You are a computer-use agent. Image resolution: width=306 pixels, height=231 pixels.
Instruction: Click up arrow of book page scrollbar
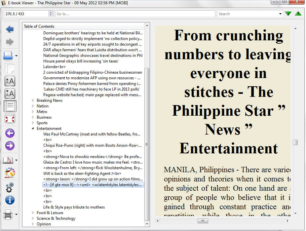tap(295, 28)
